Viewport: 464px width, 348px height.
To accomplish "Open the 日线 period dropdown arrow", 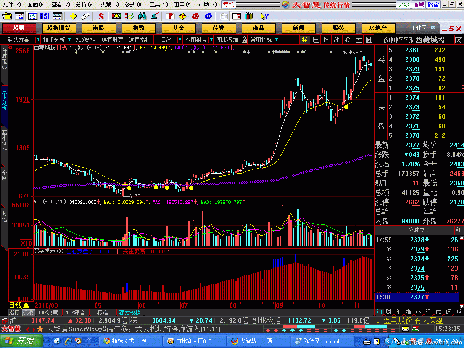I will click(x=179, y=40).
